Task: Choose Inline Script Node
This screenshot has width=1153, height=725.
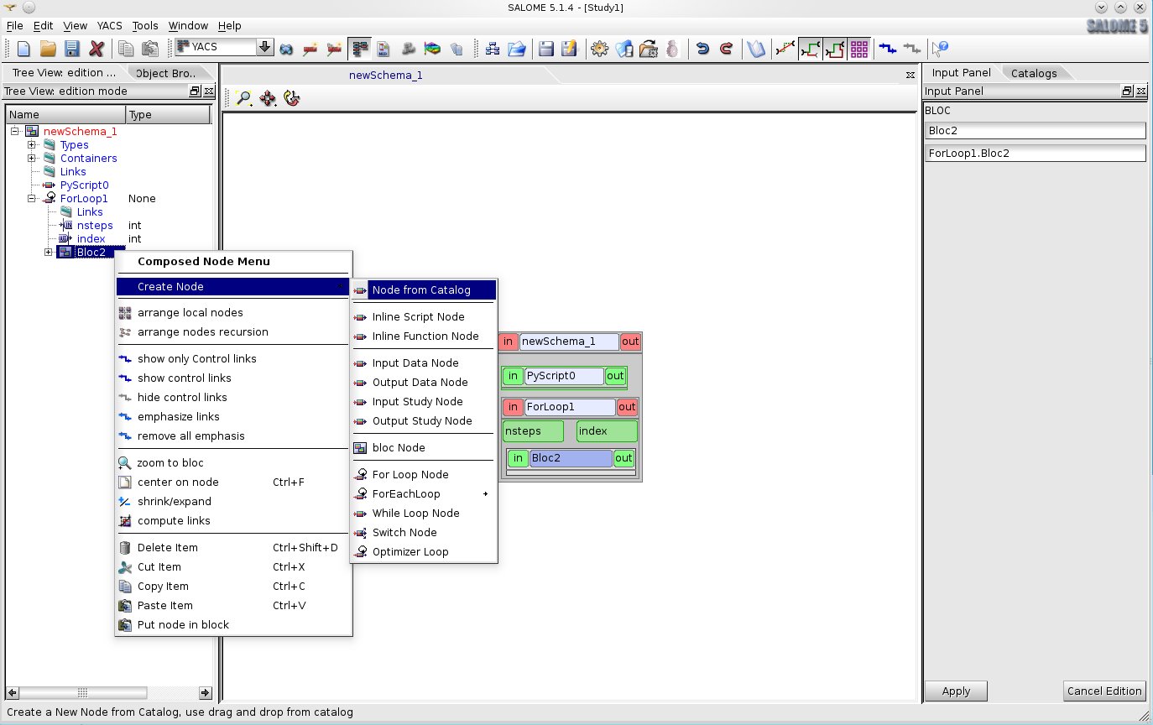Action: [x=424, y=316]
